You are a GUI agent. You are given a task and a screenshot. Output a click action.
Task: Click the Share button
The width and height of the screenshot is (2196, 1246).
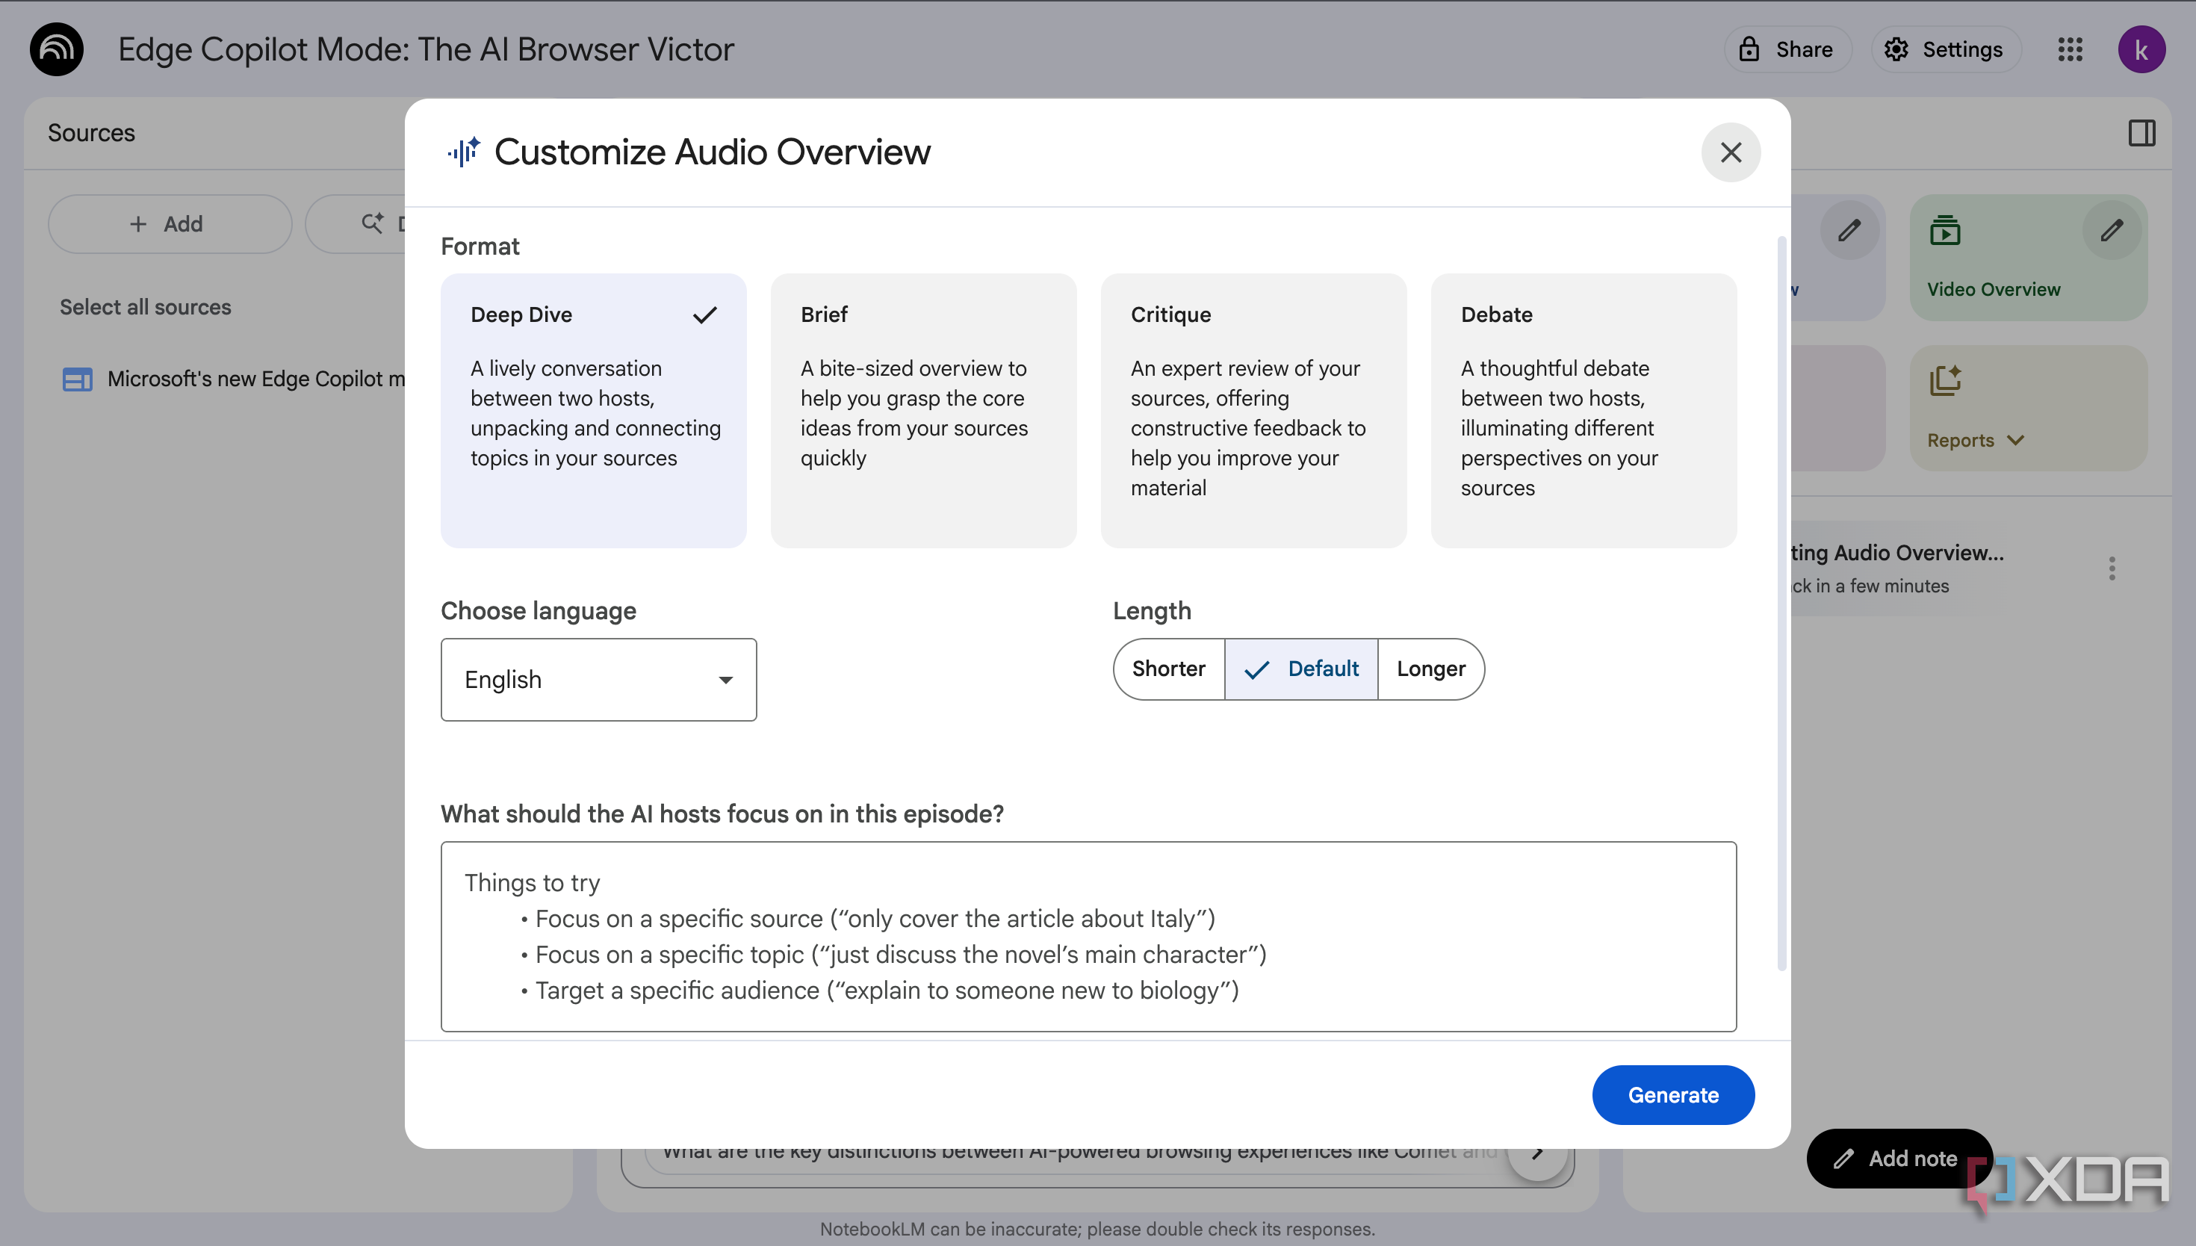coord(1787,49)
